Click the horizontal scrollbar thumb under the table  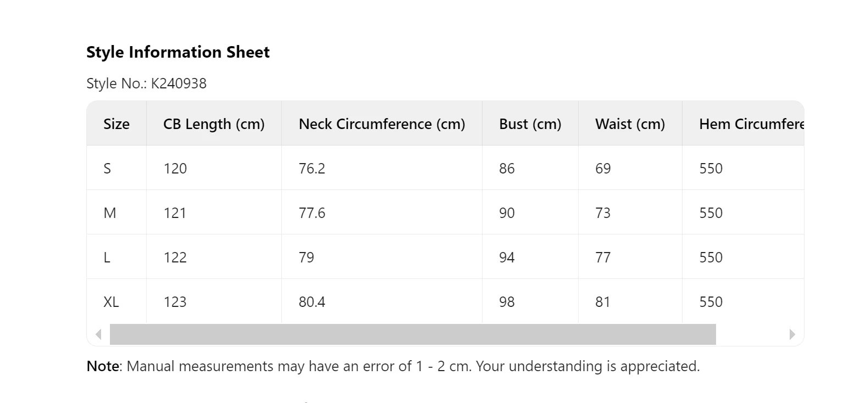412,334
